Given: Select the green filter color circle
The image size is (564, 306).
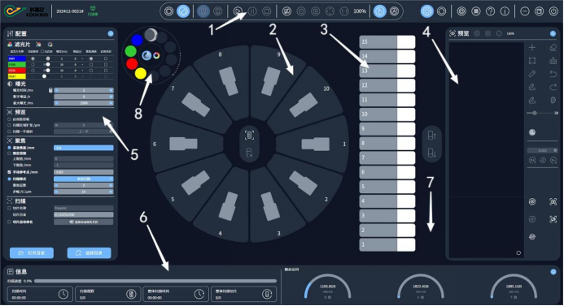Looking at the screenshot, I should (130, 51).
